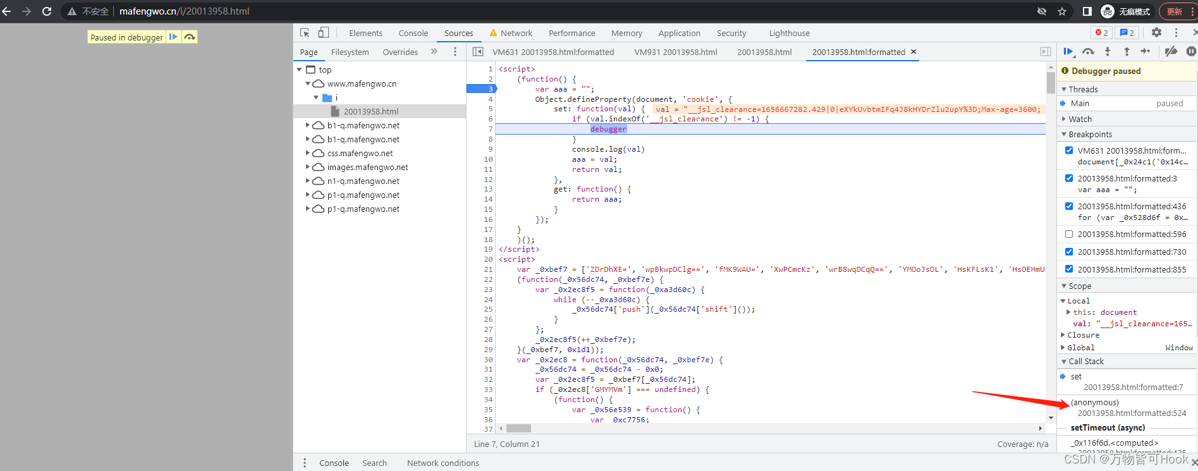Image resolution: width=1198 pixels, height=471 pixels.
Task: Enable breakpoint at formatted:596
Action: tap(1069, 234)
